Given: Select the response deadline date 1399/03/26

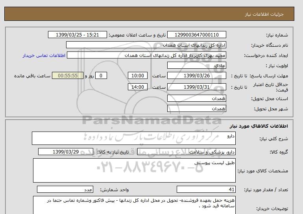Looking at the screenshot, I should 196,75.
